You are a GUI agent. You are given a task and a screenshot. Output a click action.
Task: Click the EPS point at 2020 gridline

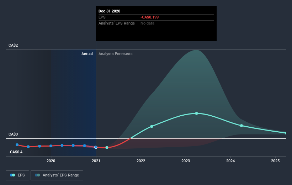(x=51, y=146)
